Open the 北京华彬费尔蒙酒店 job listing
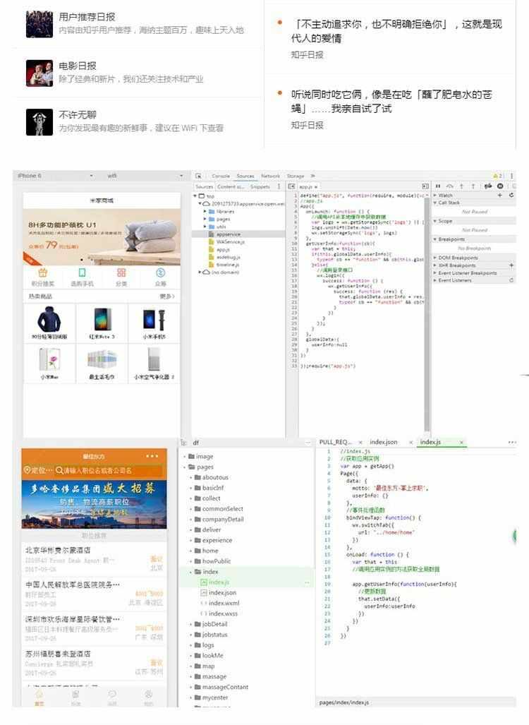 click(x=94, y=558)
